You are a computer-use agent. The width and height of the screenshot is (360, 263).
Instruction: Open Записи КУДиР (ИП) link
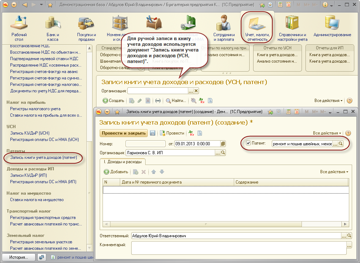pos(29,175)
